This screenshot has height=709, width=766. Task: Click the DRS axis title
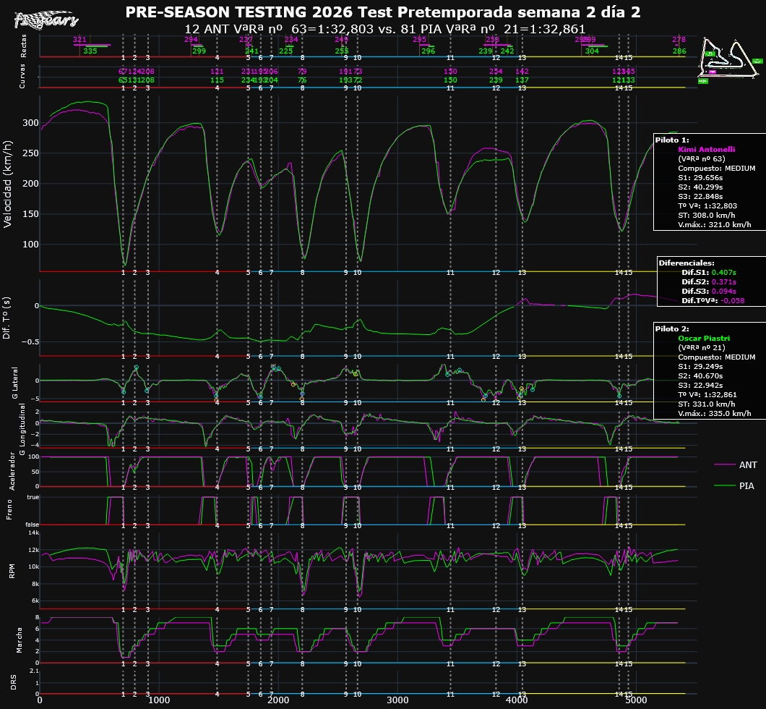pyautogui.click(x=14, y=683)
